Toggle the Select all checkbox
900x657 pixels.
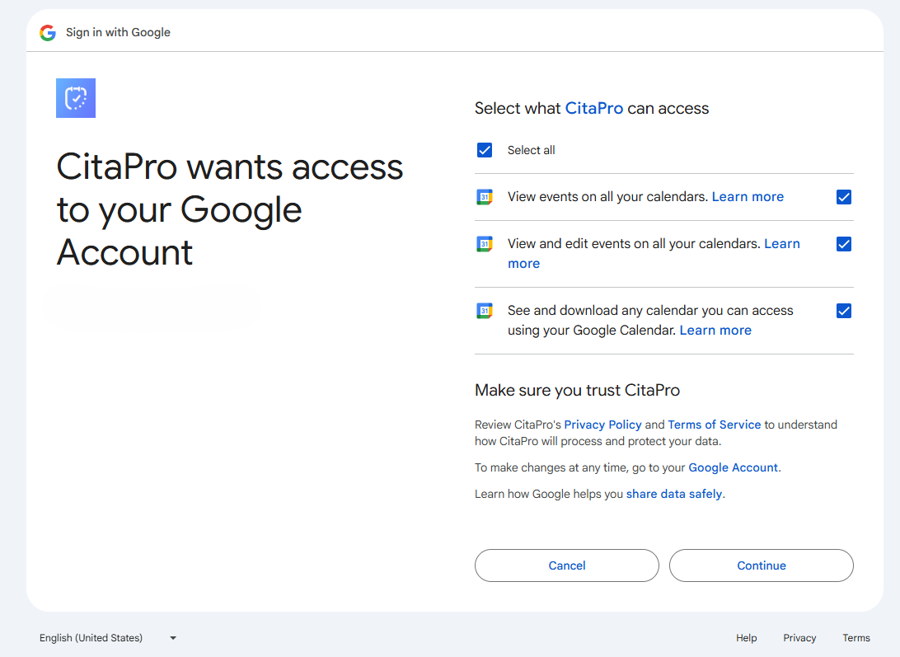tap(485, 150)
